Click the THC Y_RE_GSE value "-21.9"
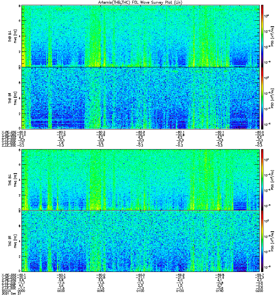The height and width of the screenshot is (296, 277). [x=219, y=278]
